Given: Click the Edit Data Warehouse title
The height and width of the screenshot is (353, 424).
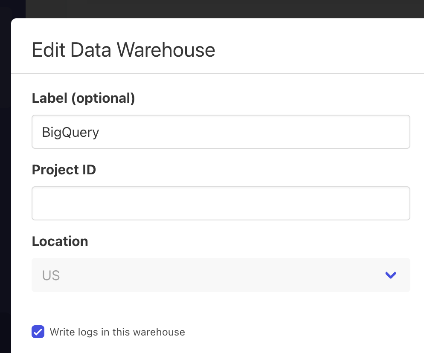Looking at the screenshot, I should [x=123, y=50].
